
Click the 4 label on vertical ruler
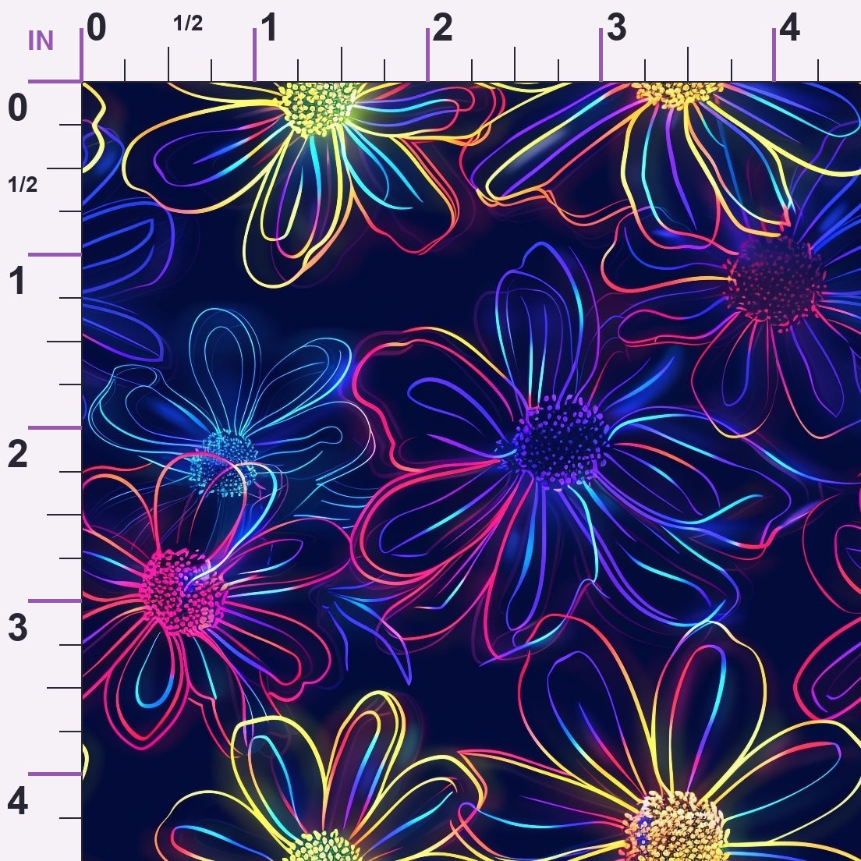[x=18, y=801]
